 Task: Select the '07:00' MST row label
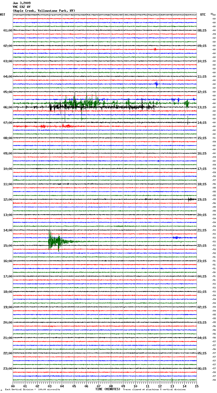8,123
